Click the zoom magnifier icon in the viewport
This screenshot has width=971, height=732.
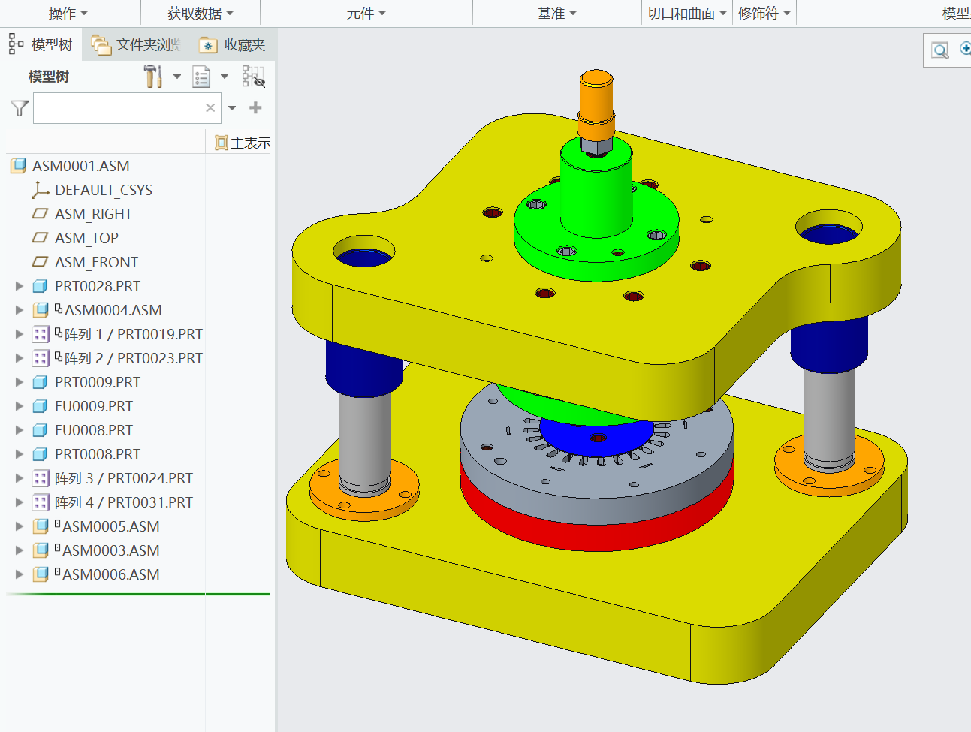pos(939,50)
